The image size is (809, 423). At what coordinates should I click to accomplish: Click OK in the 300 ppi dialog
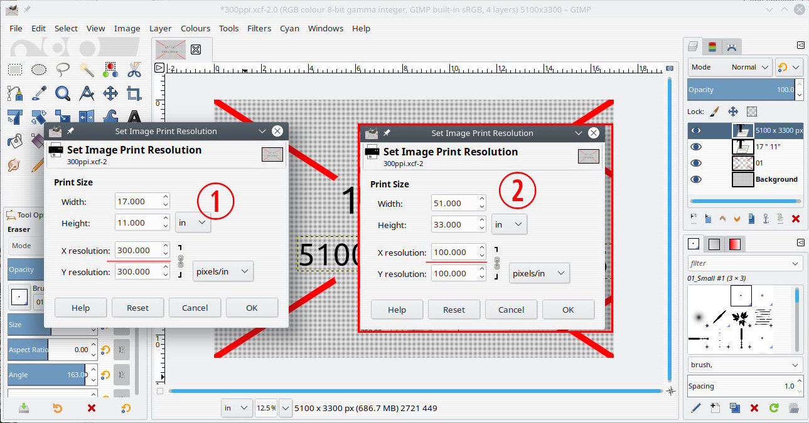pyautogui.click(x=252, y=308)
